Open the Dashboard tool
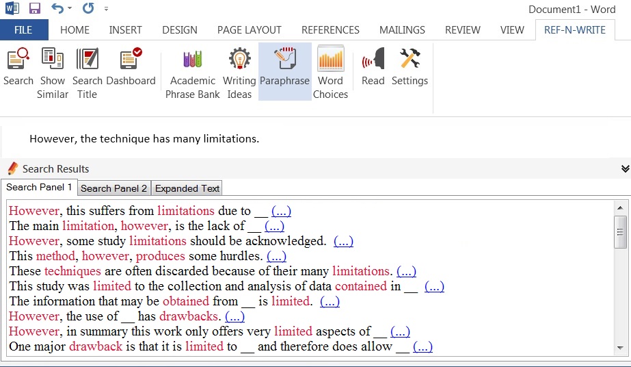 pyautogui.click(x=131, y=67)
